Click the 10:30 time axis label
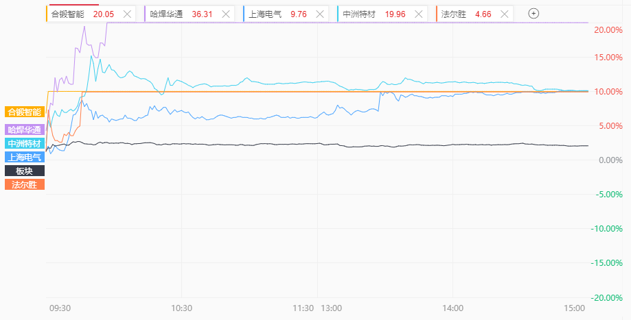This screenshot has width=631, height=320. pos(181,309)
